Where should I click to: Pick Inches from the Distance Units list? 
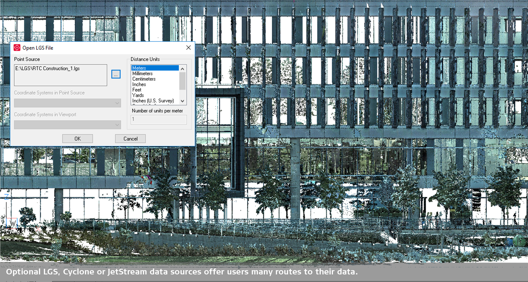139,84
